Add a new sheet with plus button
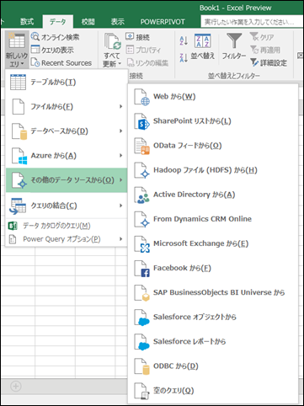 16,387
